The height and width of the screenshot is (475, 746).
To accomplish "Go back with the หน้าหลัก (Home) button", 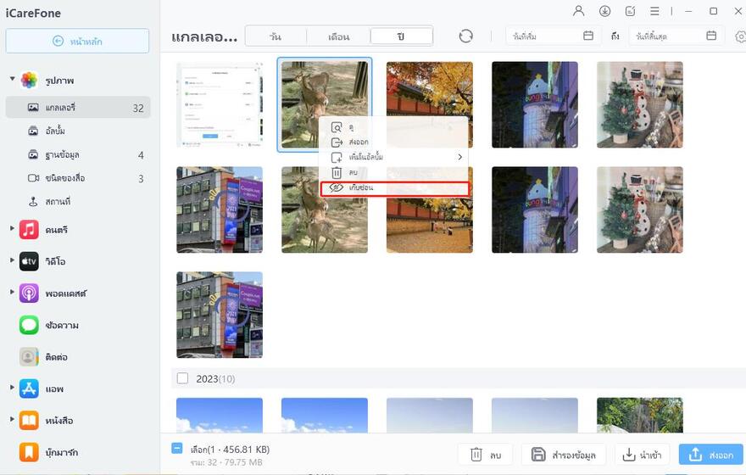I will pos(77,41).
